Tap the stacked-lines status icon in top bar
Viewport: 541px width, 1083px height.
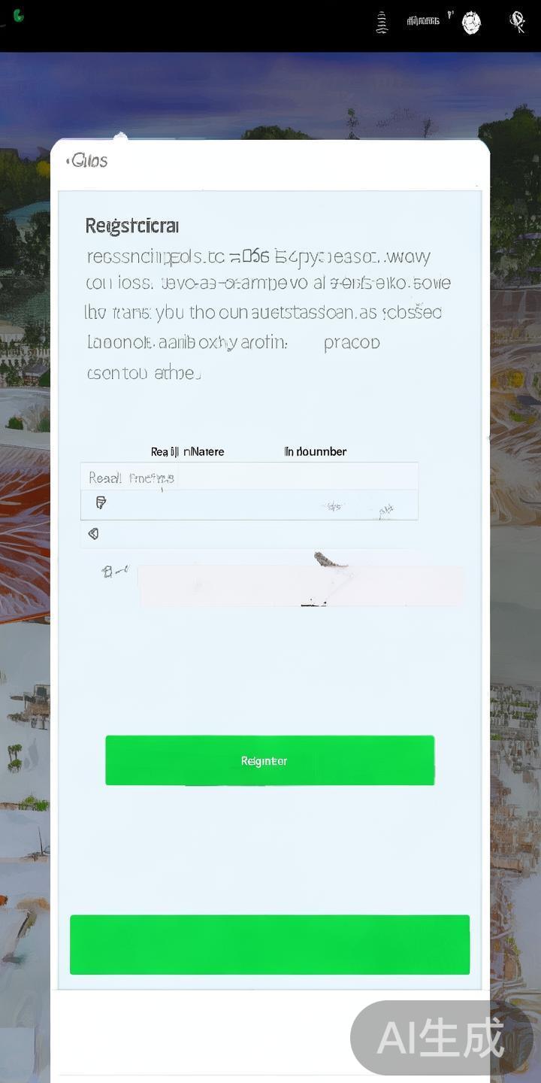coord(382,23)
